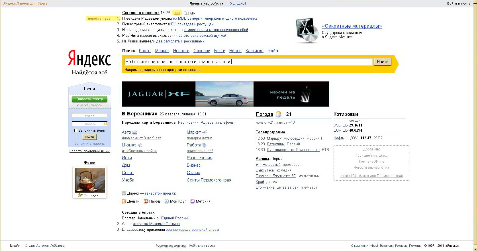Open the teapot photo of the day
The height and width of the screenshot is (251, 478).
90,180
